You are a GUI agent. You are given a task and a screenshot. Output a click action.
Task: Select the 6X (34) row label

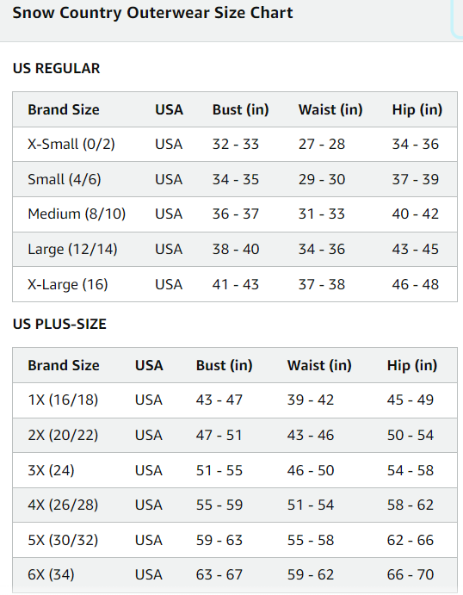tap(51, 574)
